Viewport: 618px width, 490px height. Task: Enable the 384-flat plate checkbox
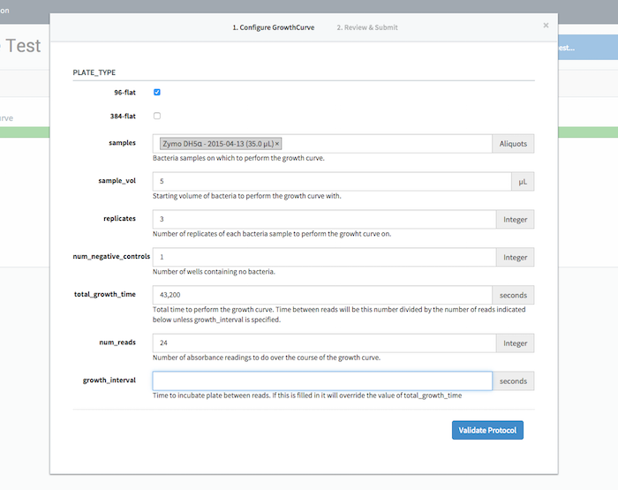[157, 116]
